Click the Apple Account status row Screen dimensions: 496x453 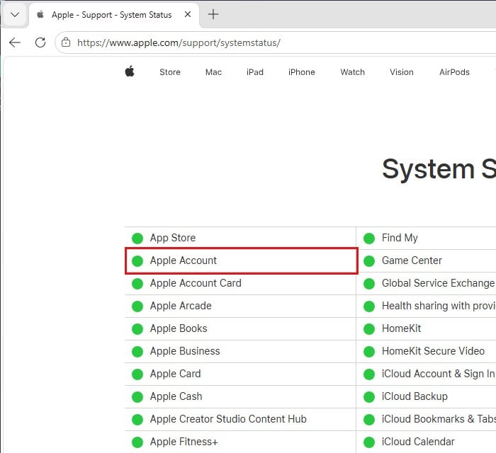240,260
